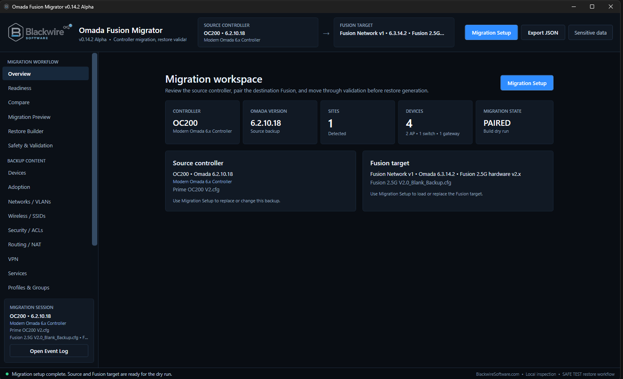Viewport: 623px width, 379px height.
Task: Click the Omada Version 6.2.10.18 card
Action: click(x=280, y=122)
